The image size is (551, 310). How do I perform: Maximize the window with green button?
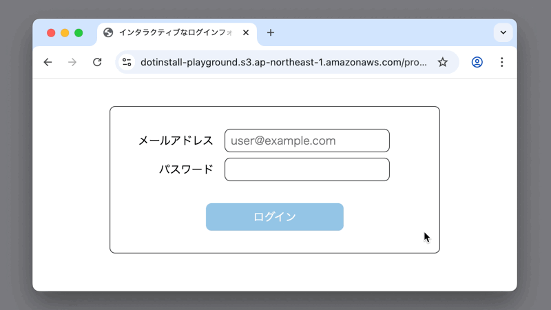pyautogui.click(x=79, y=33)
